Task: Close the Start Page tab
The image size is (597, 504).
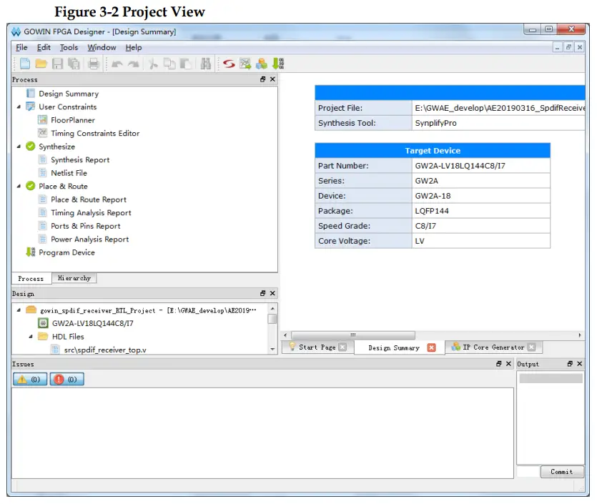Action: tap(342, 347)
